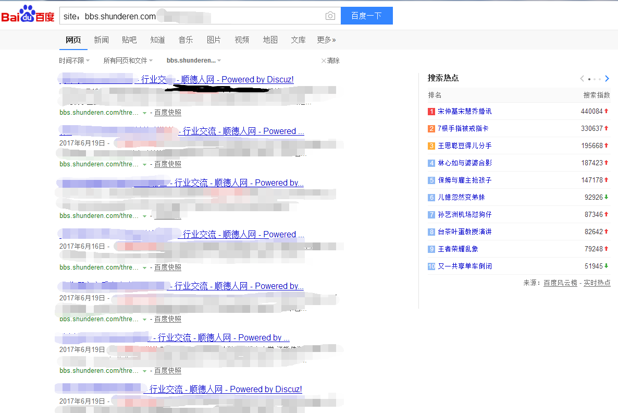Open the 实时热点 link
The width and height of the screenshot is (618, 413).
click(x=597, y=283)
